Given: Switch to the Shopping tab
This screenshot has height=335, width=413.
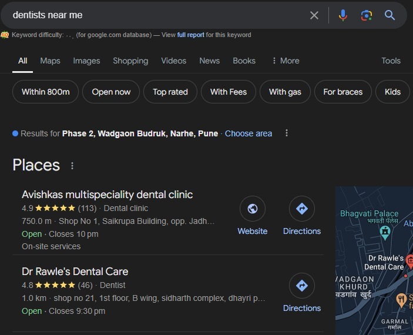Looking at the screenshot, I should click(130, 61).
